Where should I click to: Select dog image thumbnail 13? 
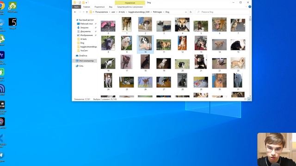coord(201,43)
